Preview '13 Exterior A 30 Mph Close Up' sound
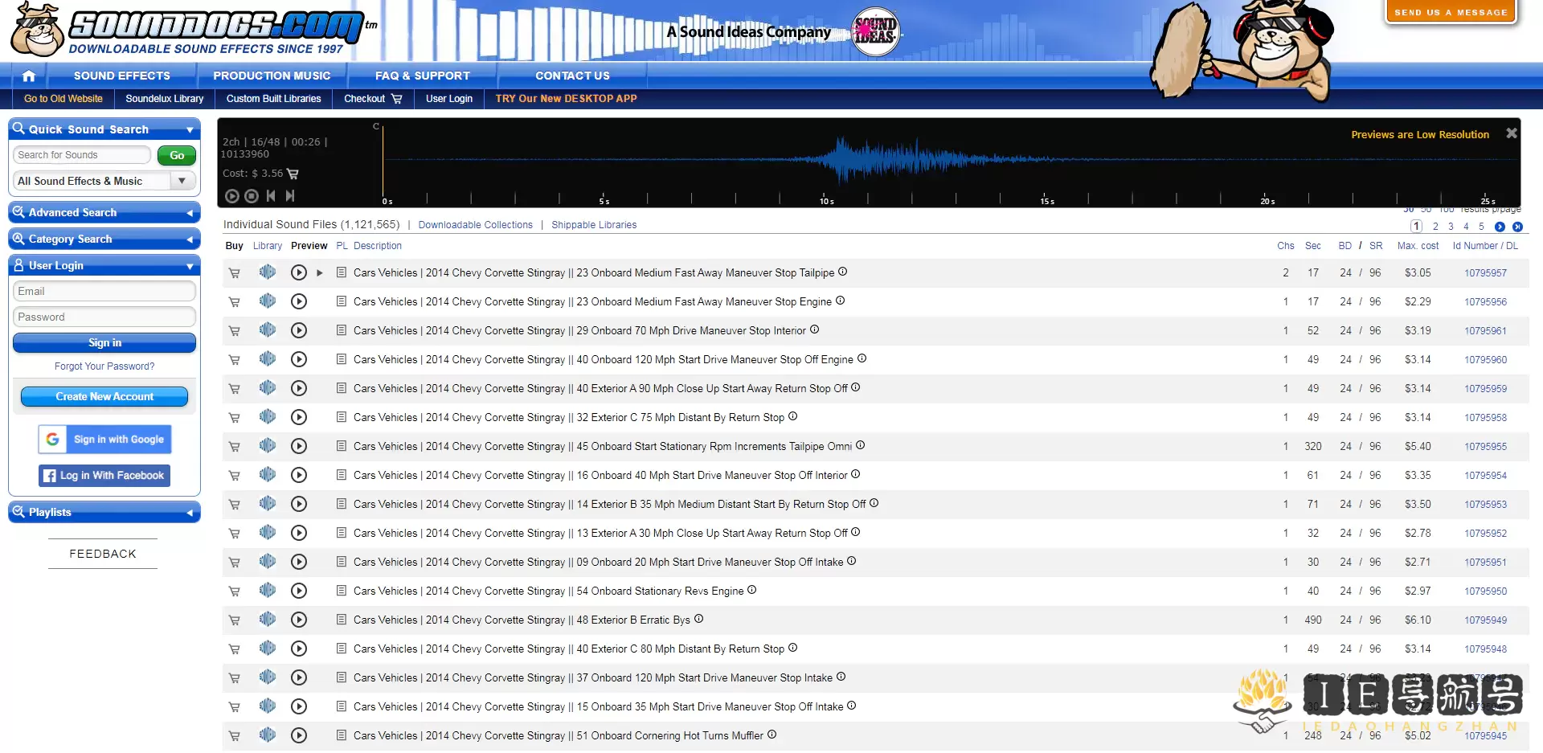Screen dimensions: 1543x753 click(x=299, y=533)
